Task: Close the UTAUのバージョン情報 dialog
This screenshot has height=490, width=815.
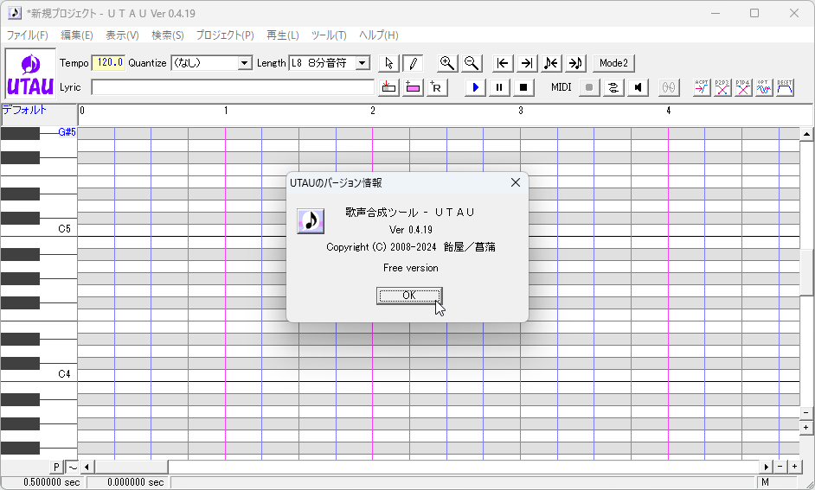Action: pyautogui.click(x=515, y=182)
